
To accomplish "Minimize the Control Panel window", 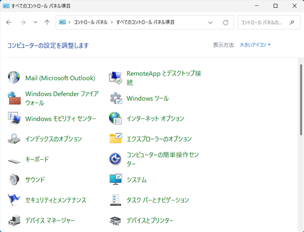I will click(x=257, y=6).
